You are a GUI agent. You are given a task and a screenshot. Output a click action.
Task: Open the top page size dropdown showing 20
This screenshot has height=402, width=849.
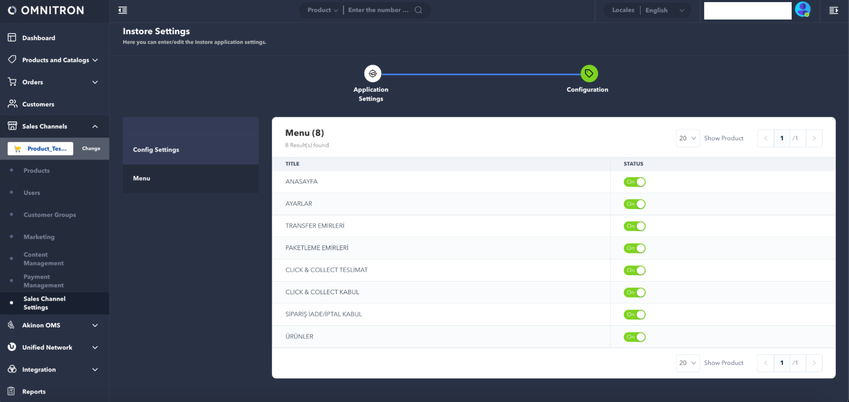pos(687,138)
